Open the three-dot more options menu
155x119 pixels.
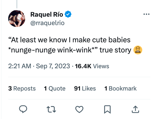pos(146,14)
